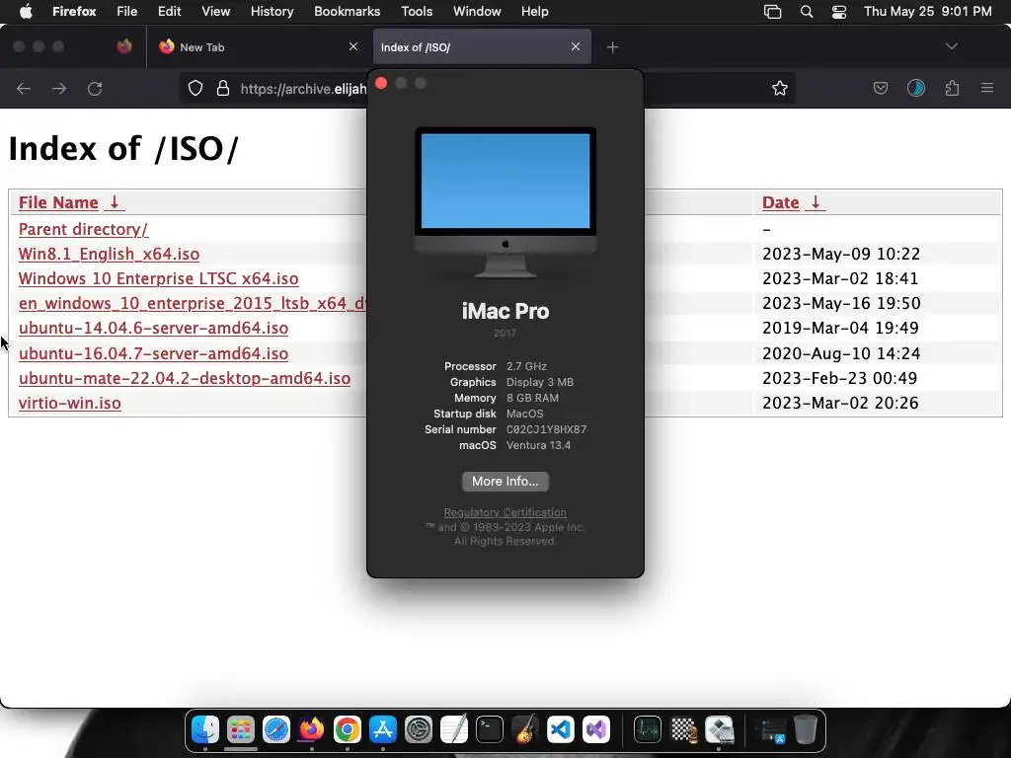Screen dimensions: 1011x758
Task: Show site security padlock info
Action: point(223,88)
